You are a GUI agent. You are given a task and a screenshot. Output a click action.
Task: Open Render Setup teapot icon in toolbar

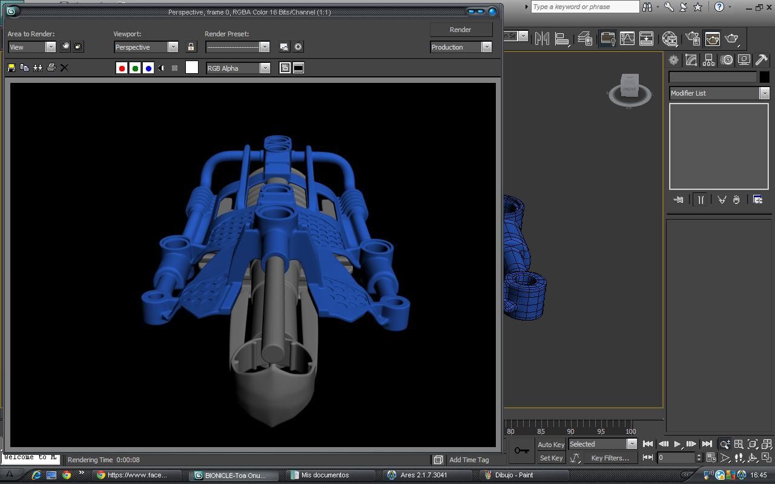692,39
